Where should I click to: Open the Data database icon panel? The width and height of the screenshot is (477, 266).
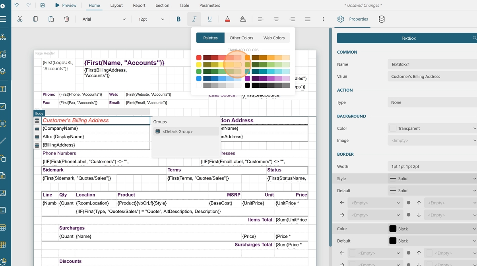pos(382,19)
